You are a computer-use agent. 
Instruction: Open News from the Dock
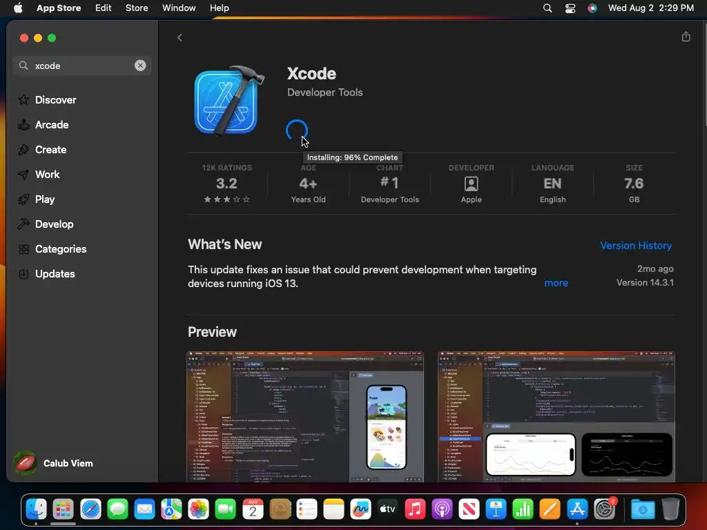469,510
